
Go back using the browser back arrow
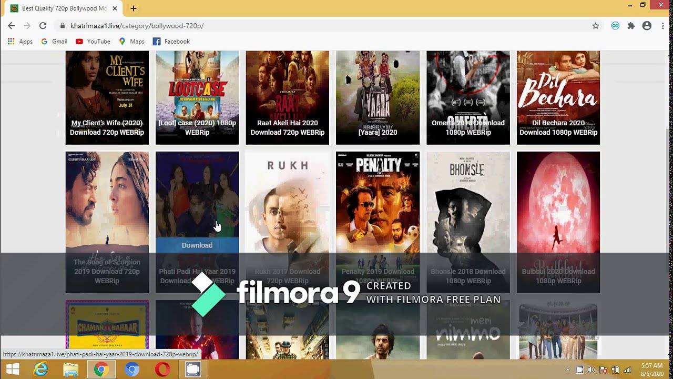click(11, 26)
